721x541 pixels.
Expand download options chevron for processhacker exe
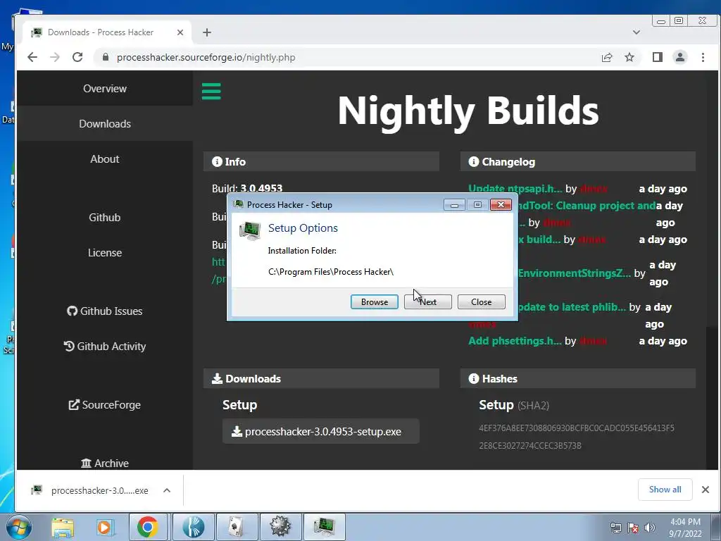[x=167, y=490]
